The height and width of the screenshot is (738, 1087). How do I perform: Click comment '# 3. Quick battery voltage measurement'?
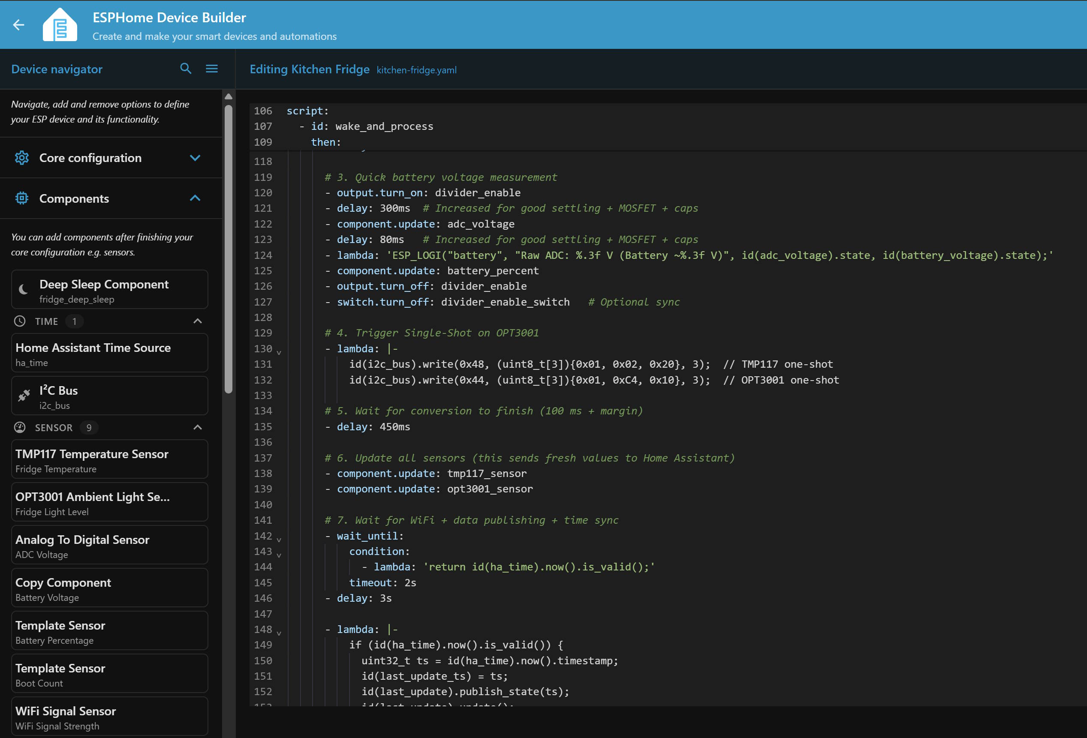click(x=441, y=177)
